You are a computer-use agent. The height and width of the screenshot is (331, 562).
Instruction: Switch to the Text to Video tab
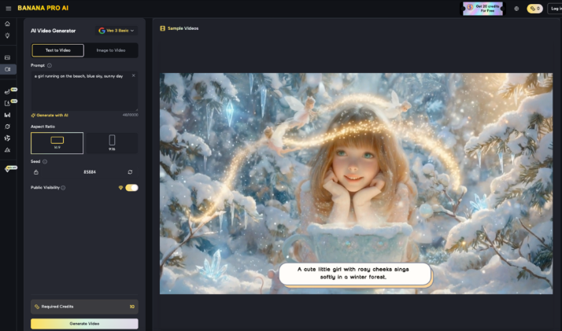click(x=57, y=50)
